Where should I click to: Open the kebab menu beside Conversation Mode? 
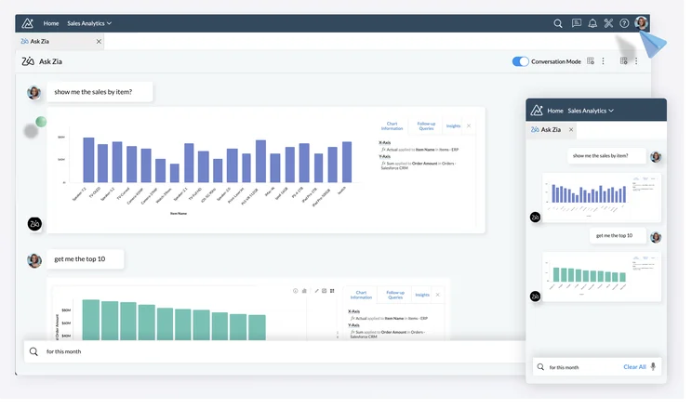coord(603,61)
